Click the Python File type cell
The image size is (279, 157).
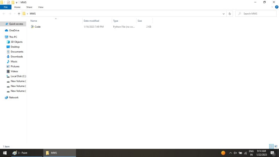click(124, 27)
